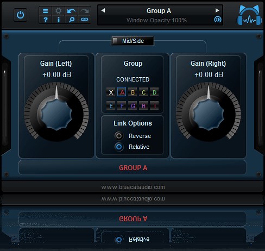Click the magnifier zoom icon

click(71, 20)
